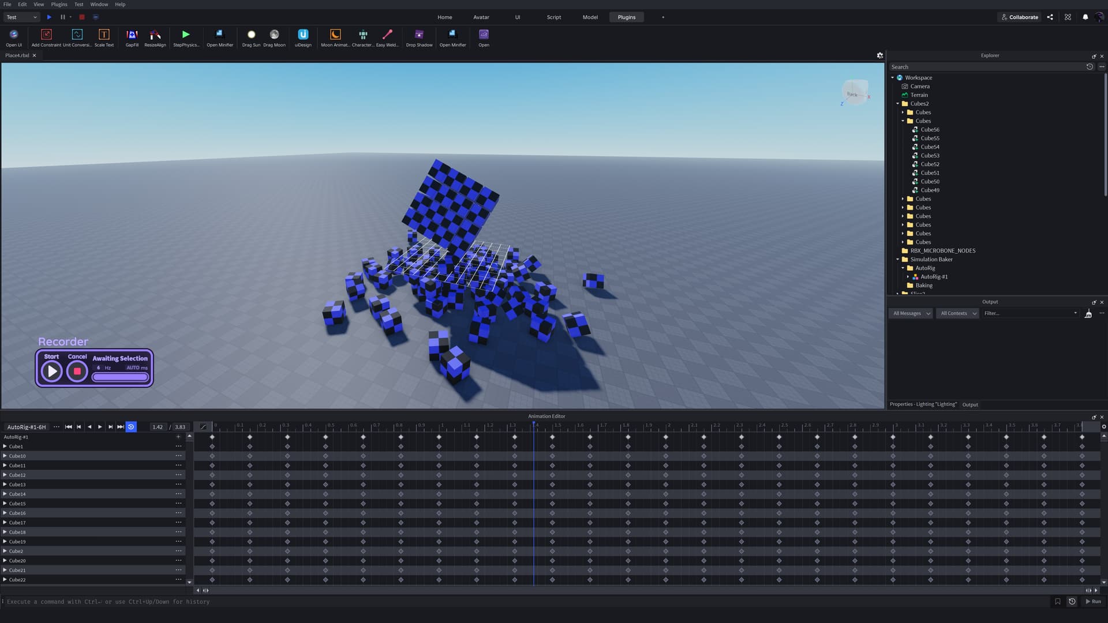Screen dimensions: 1108x623
Task: Toggle the curve editor button
Action: tap(203, 427)
